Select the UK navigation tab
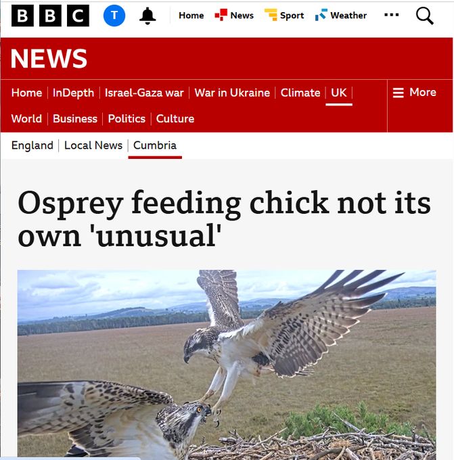This screenshot has width=454, height=460. coord(339,93)
